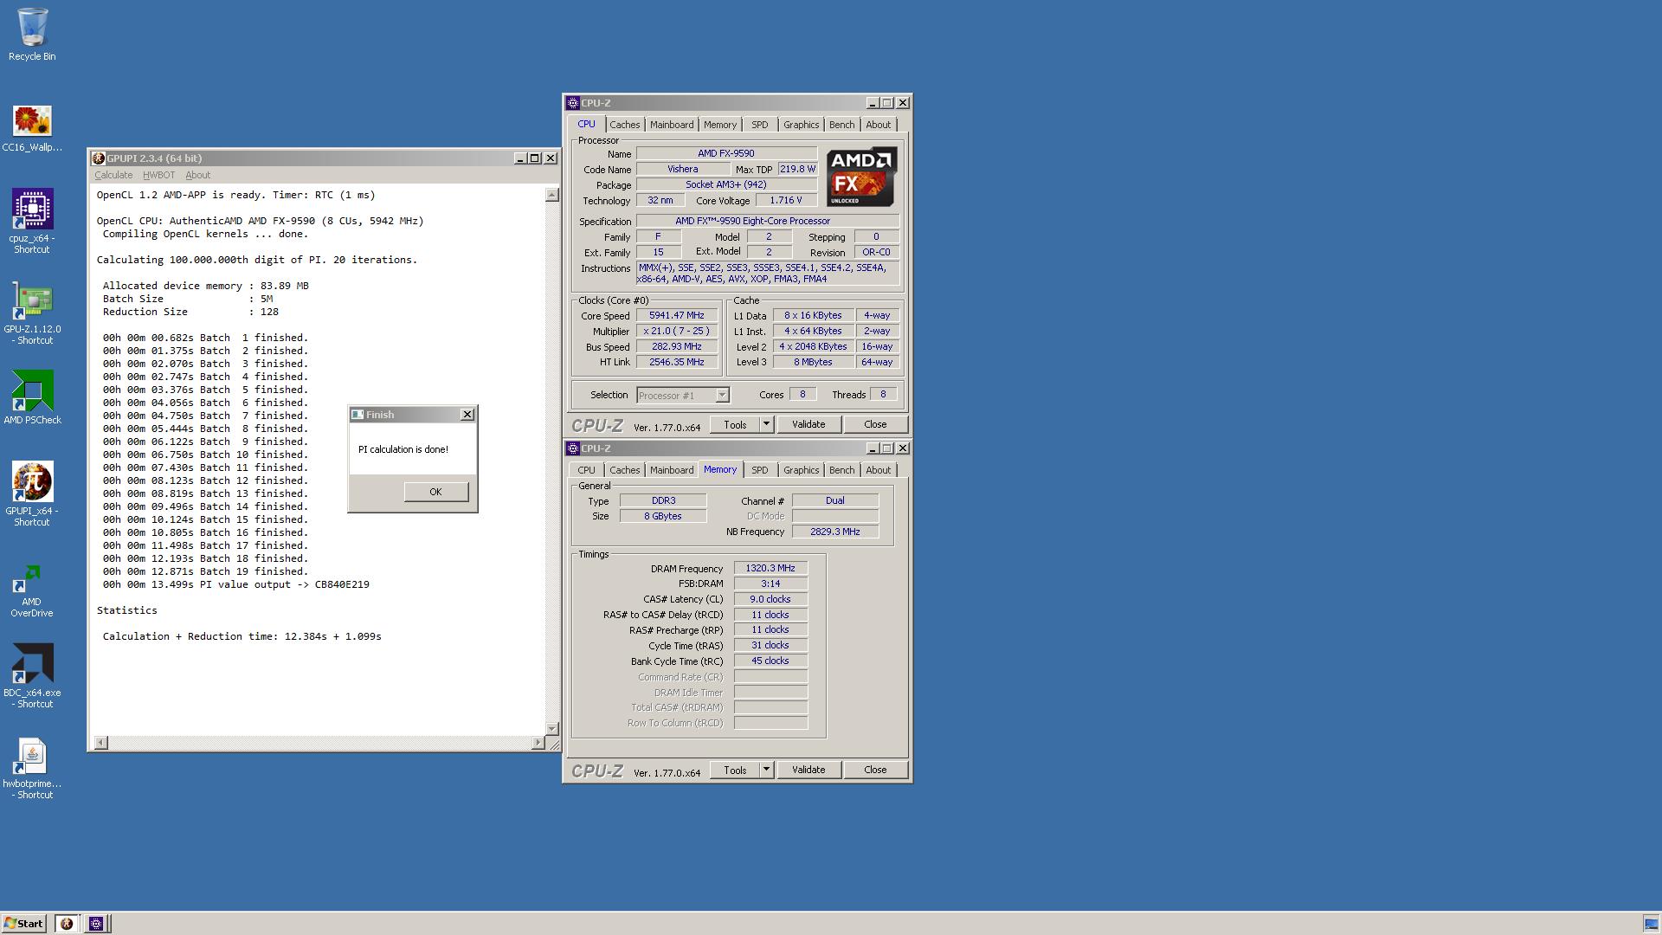
Task: Click GPUPI horizontal scrollbar left arrow
Action: 100,743
